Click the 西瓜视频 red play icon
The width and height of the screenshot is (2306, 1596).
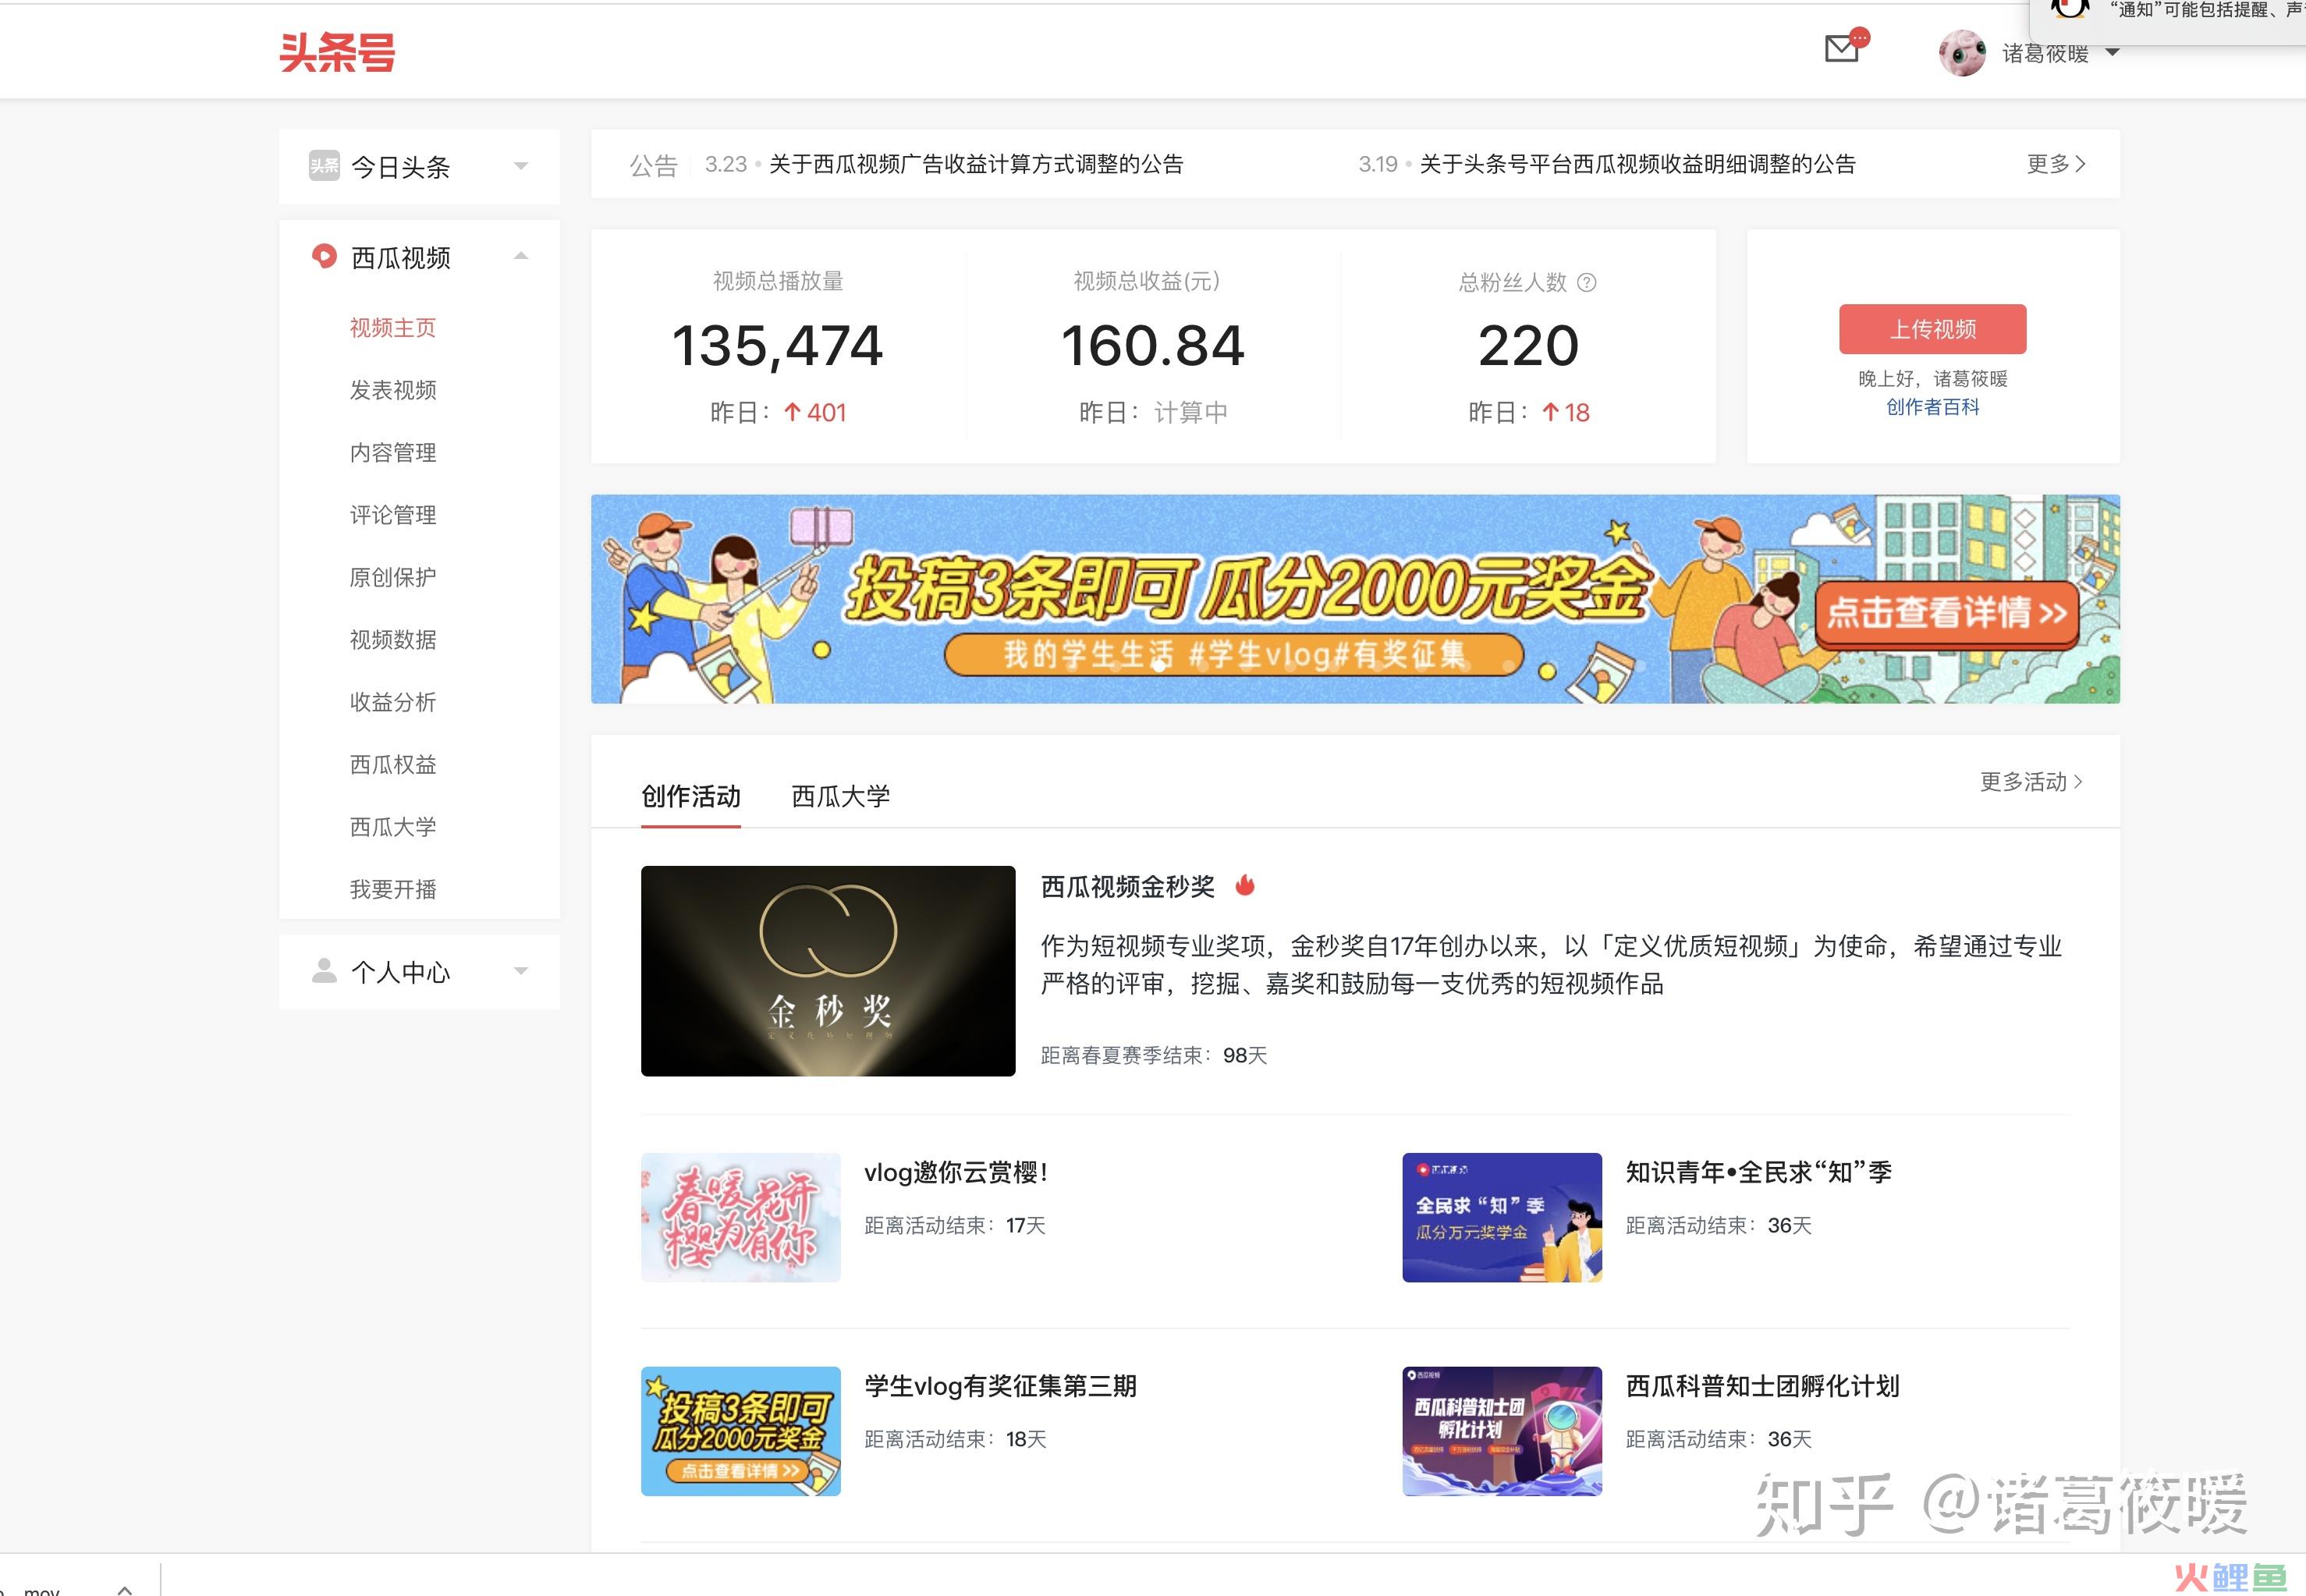pyautogui.click(x=324, y=256)
